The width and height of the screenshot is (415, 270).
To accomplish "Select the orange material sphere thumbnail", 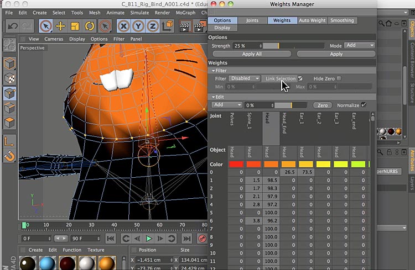I will pyautogui.click(x=107, y=263).
